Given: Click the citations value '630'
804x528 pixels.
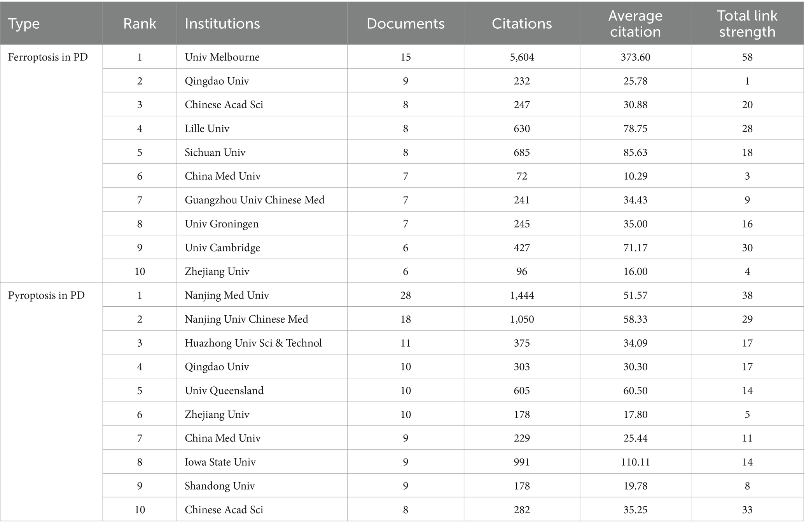Looking at the screenshot, I should click(522, 129).
